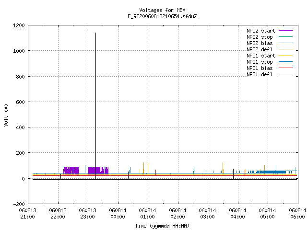Select the 'NPD1 bias' legend label
Screen dimensions: 307x230
(x=260, y=68)
